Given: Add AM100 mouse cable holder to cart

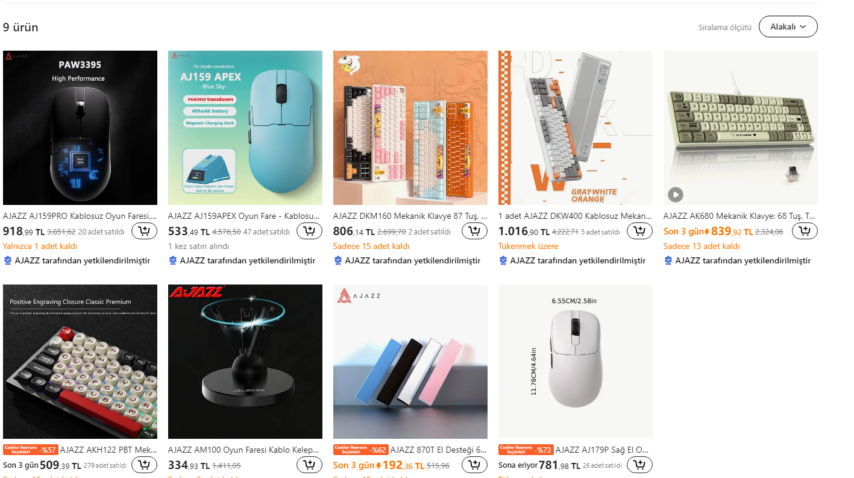Looking at the screenshot, I should coord(309,465).
